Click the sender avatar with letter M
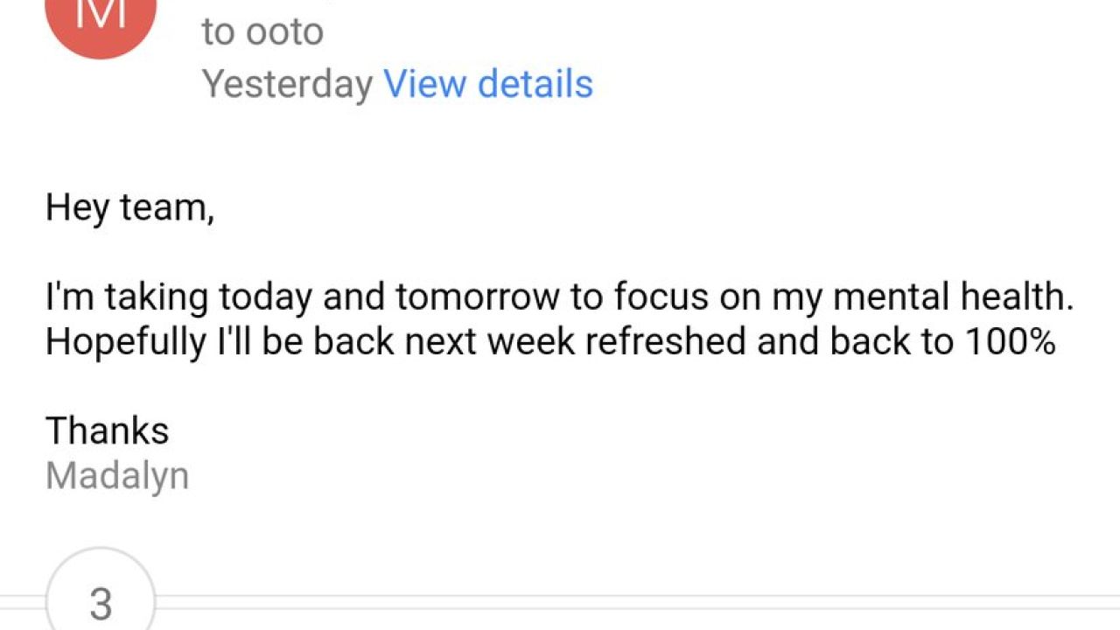This screenshot has height=630, width=1120. click(x=100, y=19)
